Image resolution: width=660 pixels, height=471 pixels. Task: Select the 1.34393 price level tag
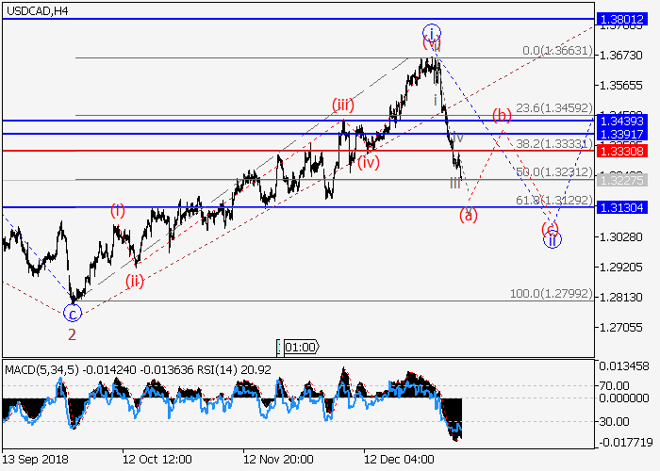[x=624, y=121]
